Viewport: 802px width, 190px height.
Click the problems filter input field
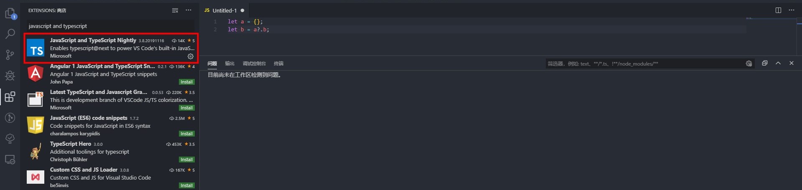click(x=644, y=64)
